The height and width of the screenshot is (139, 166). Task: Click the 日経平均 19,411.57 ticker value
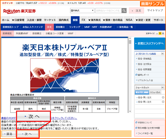click(x=31, y=3)
